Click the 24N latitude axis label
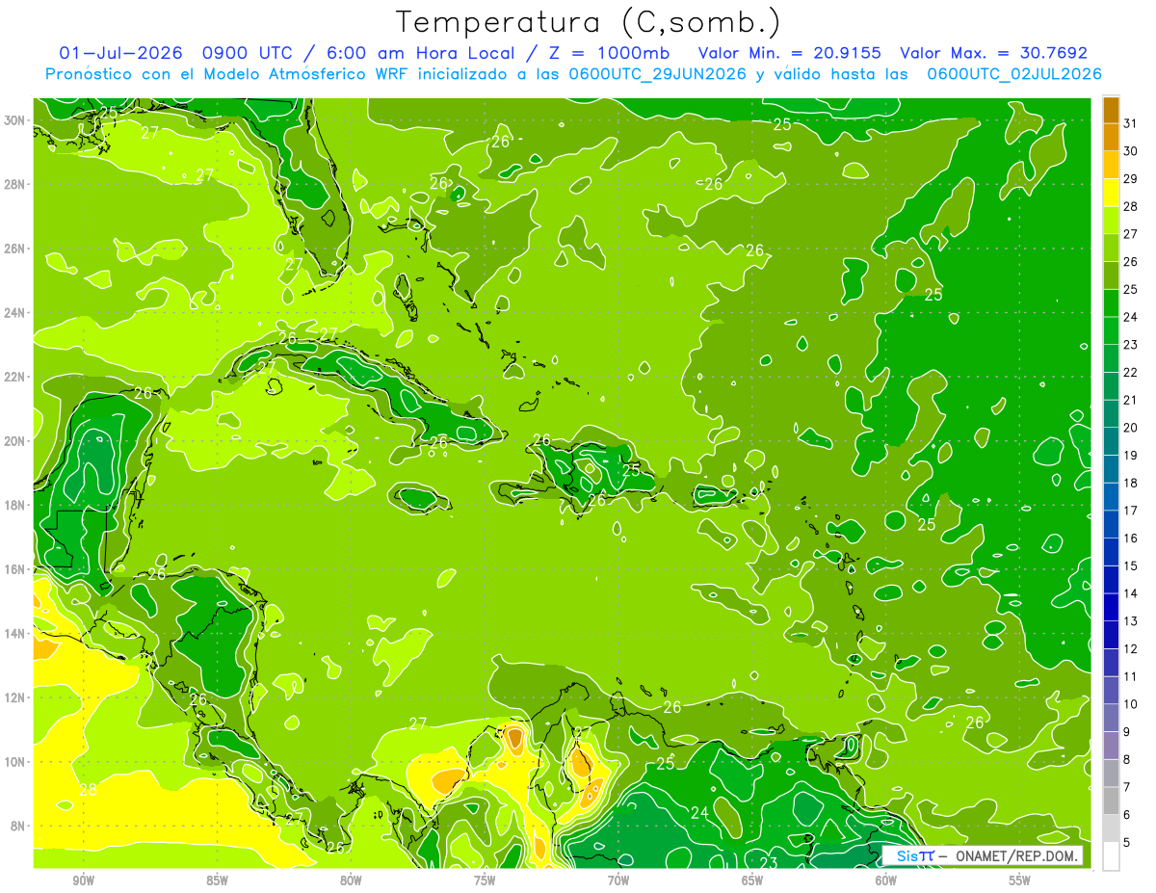Viewport: 1156px width, 893px height. pos(15,313)
